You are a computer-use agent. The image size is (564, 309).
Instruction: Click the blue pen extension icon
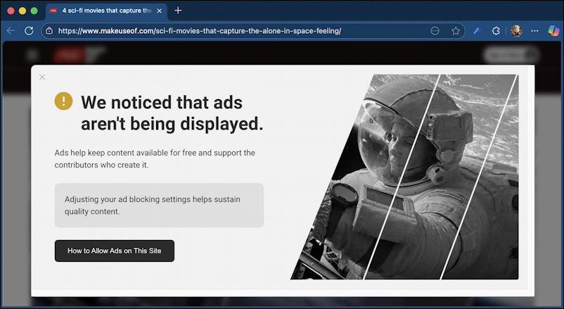click(x=478, y=31)
